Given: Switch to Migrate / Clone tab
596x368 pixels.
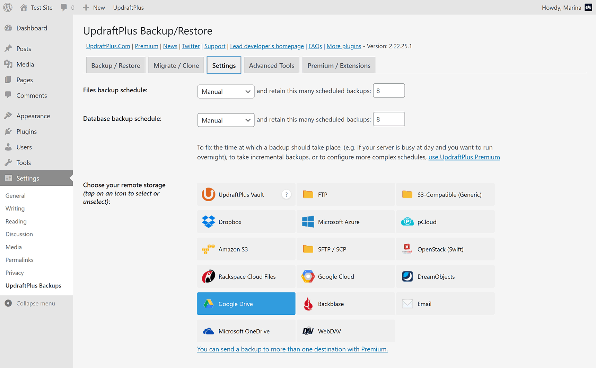Looking at the screenshot, I should point(176,65).
